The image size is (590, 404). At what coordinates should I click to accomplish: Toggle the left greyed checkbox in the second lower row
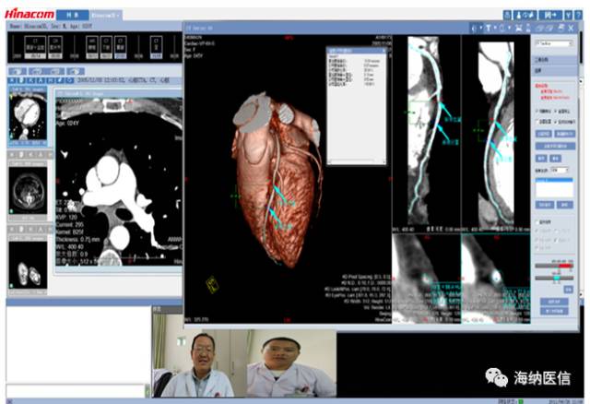click(537, 240)
